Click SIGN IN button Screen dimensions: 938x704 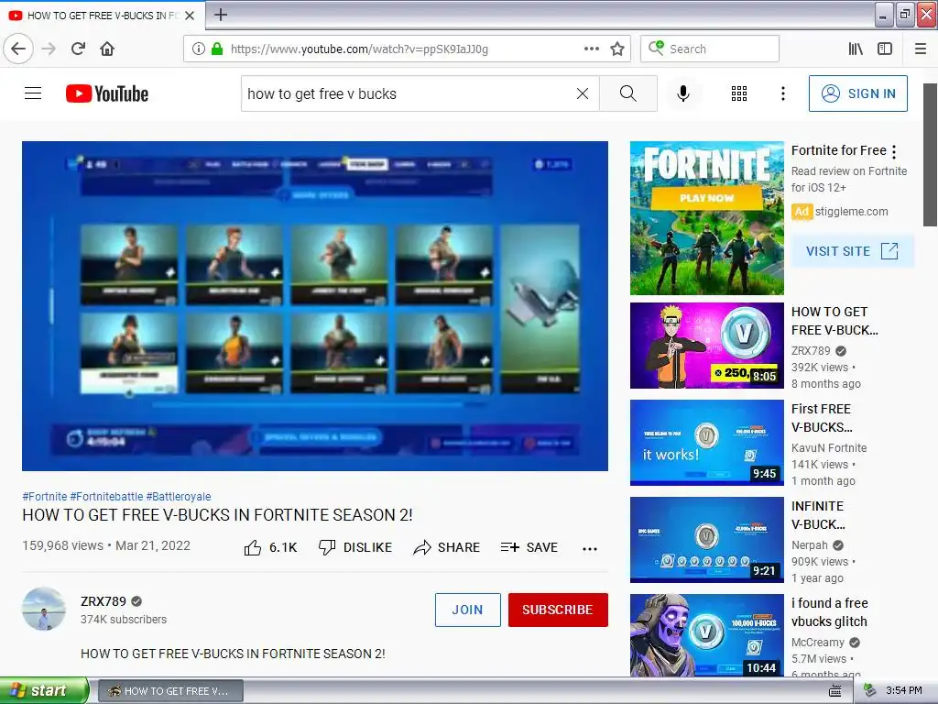[857, 93]
